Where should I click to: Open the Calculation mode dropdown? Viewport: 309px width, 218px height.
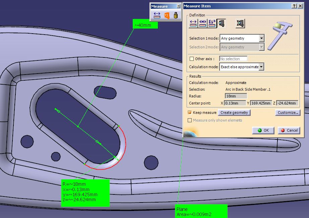tap(261, 67)
